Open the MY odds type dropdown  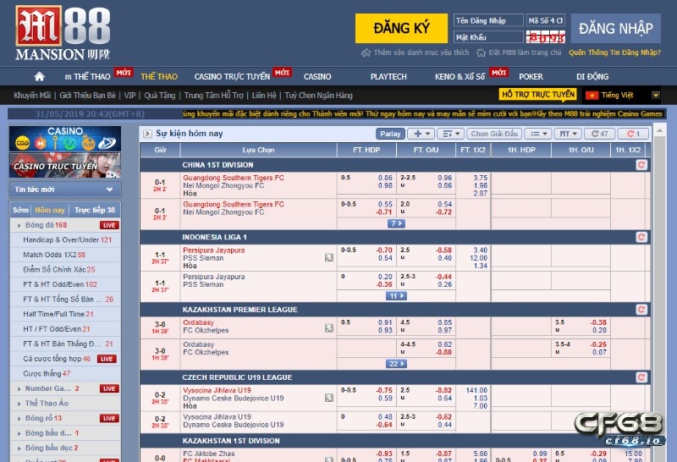pos(568,134)
